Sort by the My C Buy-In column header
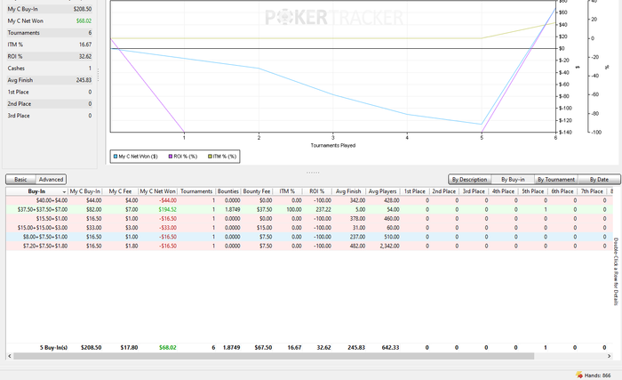This screenshot has width=622, height=380. tap(85, 191)
